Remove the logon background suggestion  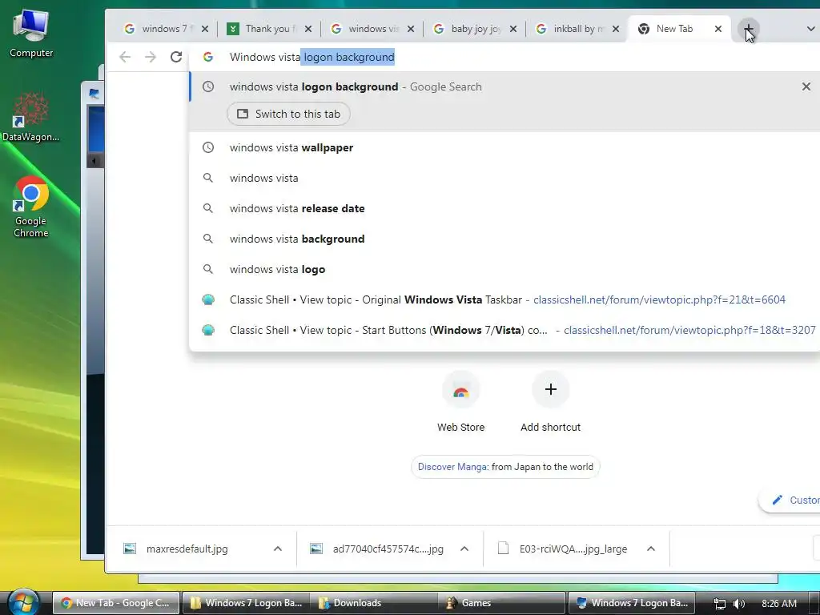point(806,86)
